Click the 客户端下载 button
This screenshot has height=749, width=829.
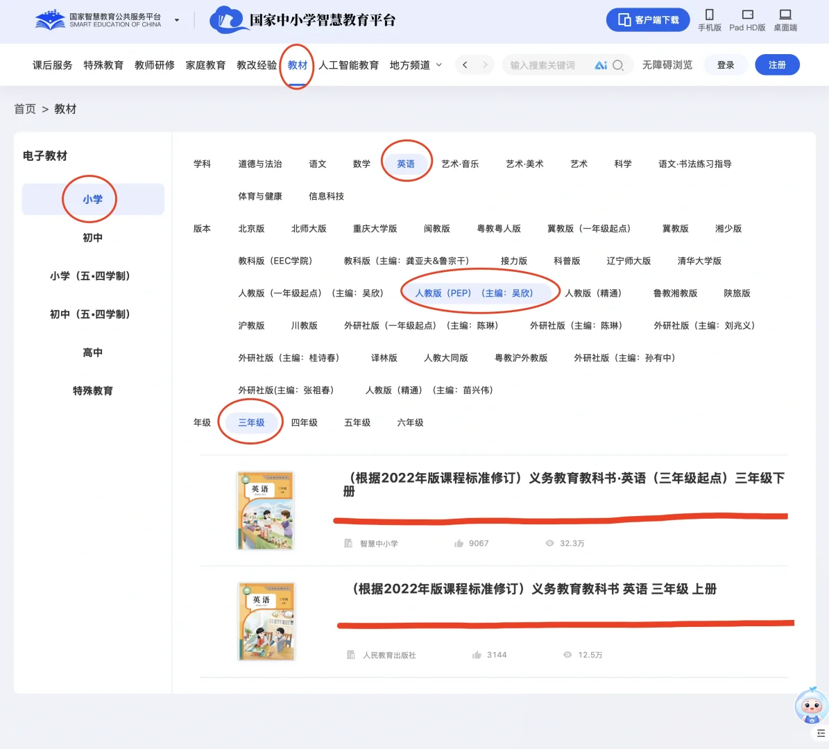[x=648, y=20]
